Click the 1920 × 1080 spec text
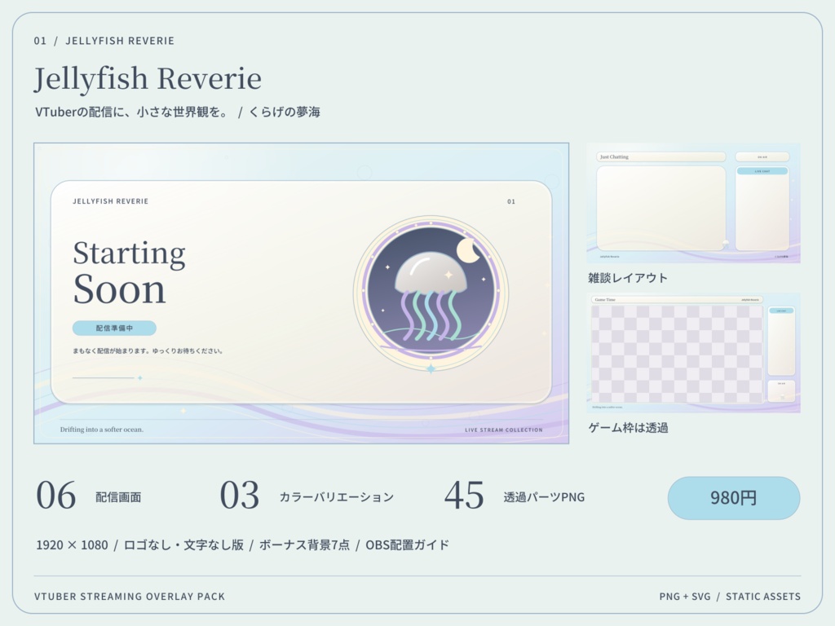 72,545
